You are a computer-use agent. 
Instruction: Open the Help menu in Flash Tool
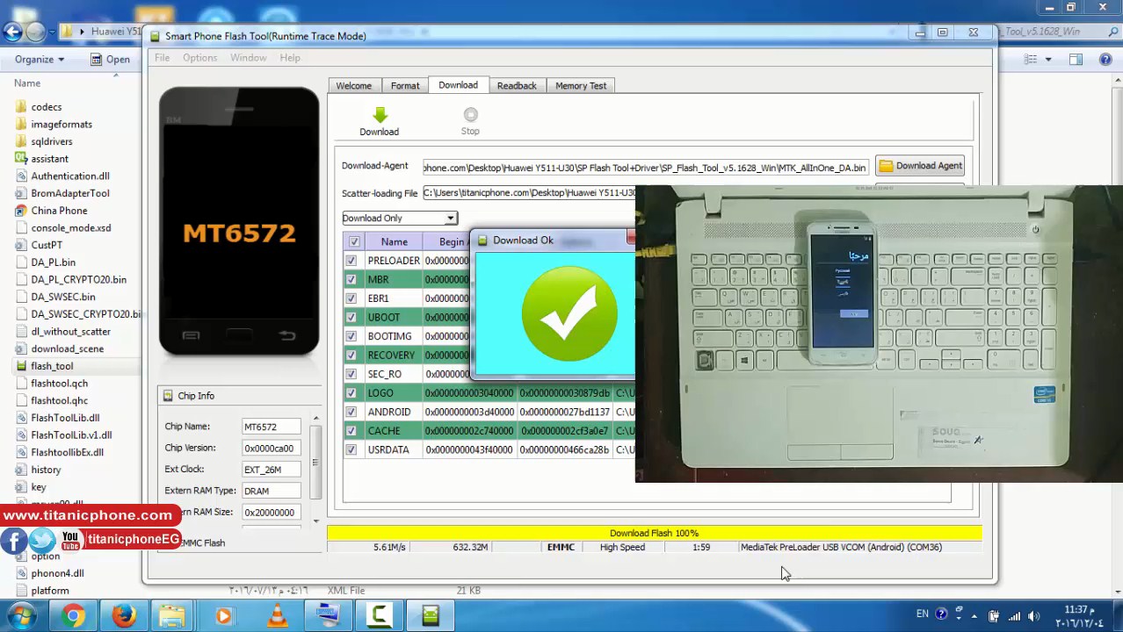click(290, 58)
